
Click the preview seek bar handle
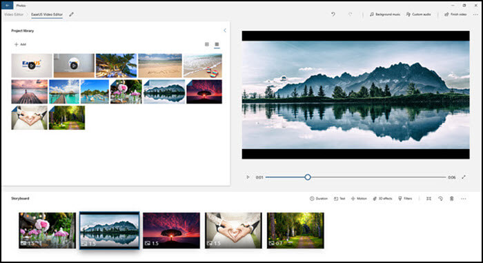pyautogui.click(x=308, y=177)
